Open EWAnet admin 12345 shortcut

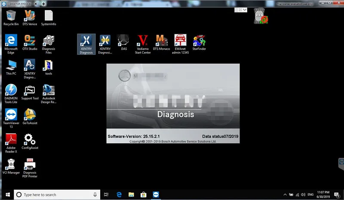click(180, 44)
